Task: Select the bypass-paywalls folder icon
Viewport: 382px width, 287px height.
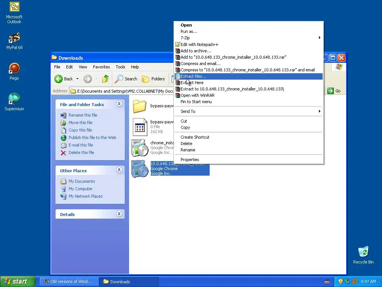Action: tap(140, 107)
